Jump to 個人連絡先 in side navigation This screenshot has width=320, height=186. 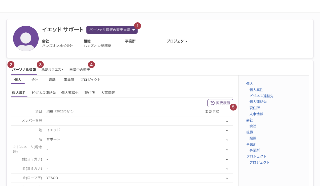(x=258, y=102)
